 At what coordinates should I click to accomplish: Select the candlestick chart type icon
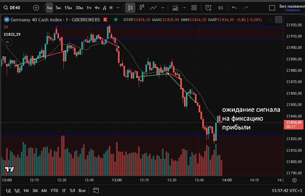click(x=130, y=8)
